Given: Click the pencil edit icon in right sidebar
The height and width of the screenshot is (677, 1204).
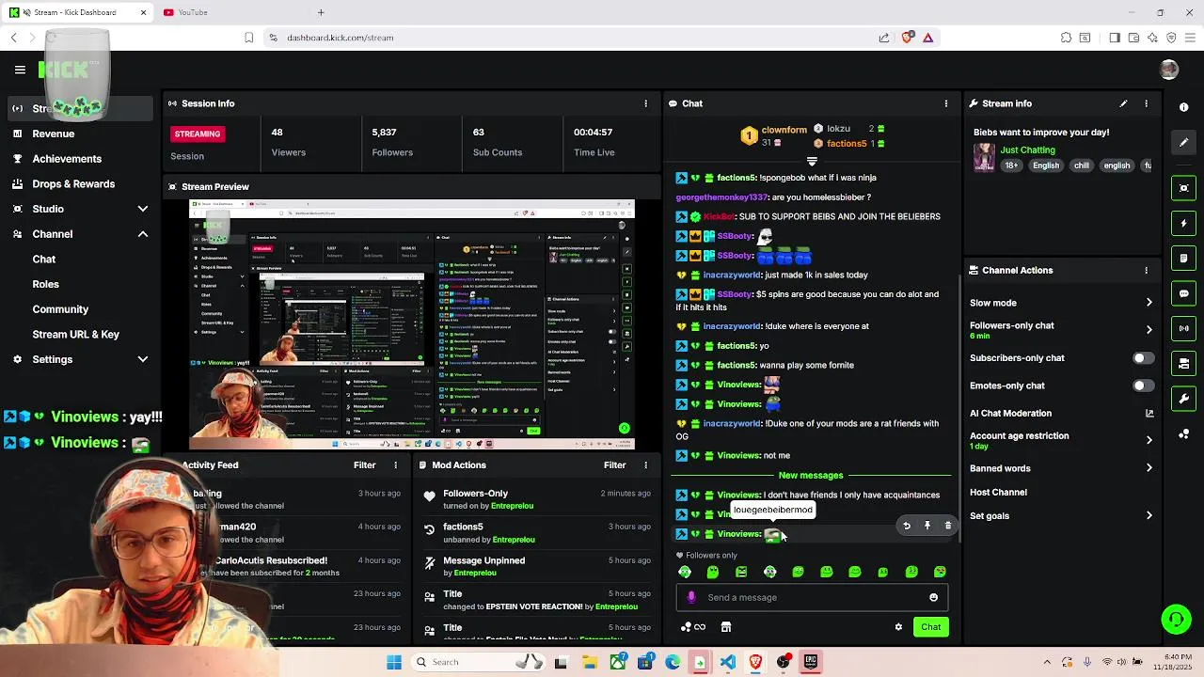Looking at the screenshot, I should 1184,142.
